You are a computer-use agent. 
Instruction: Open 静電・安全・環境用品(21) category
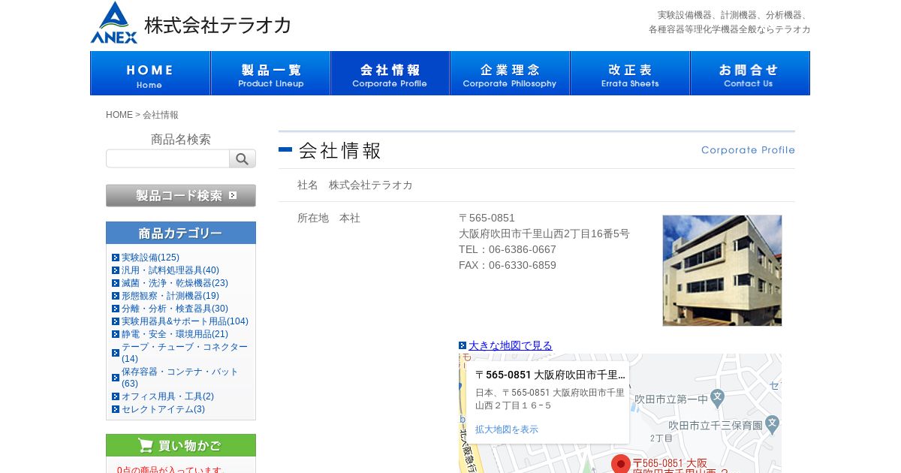pyautogui.click(x=175, y=334)
